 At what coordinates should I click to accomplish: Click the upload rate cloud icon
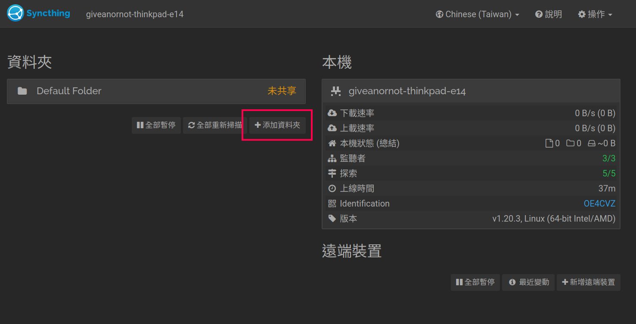point(332,128)
